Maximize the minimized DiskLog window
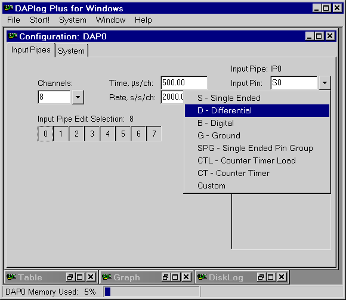This screenshot has height=300, width=346. click(x=270, y=277)
